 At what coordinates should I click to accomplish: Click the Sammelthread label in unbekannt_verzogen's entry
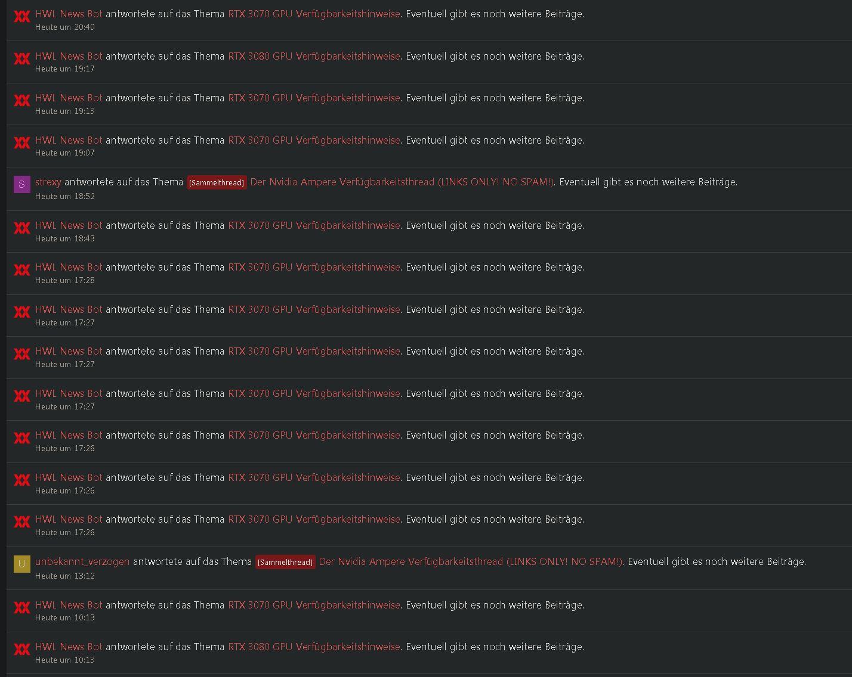[x=285, y=562]
